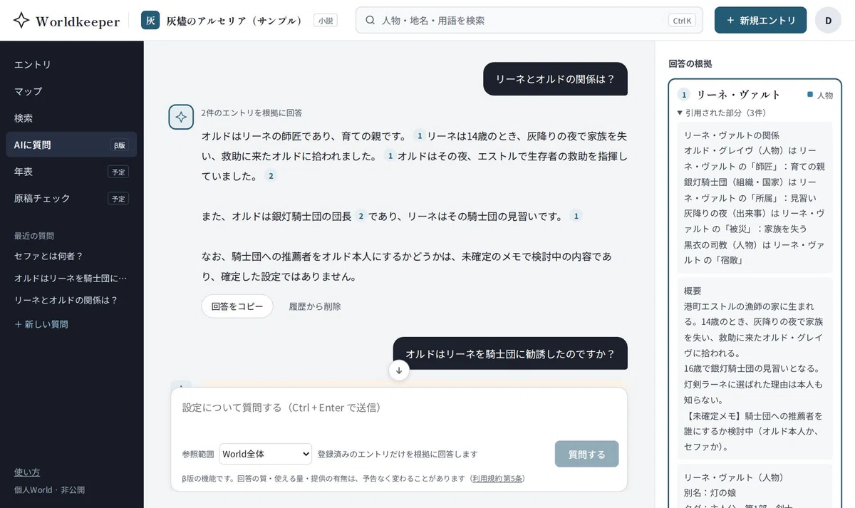Click the 概要 excerpt heading

[x=693, y=291]
